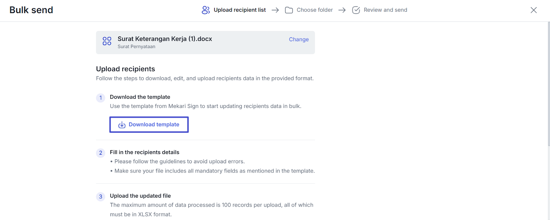Screen dimensions: 550x220
Task: Click the step 1 number badge
Action: point(101,98)
